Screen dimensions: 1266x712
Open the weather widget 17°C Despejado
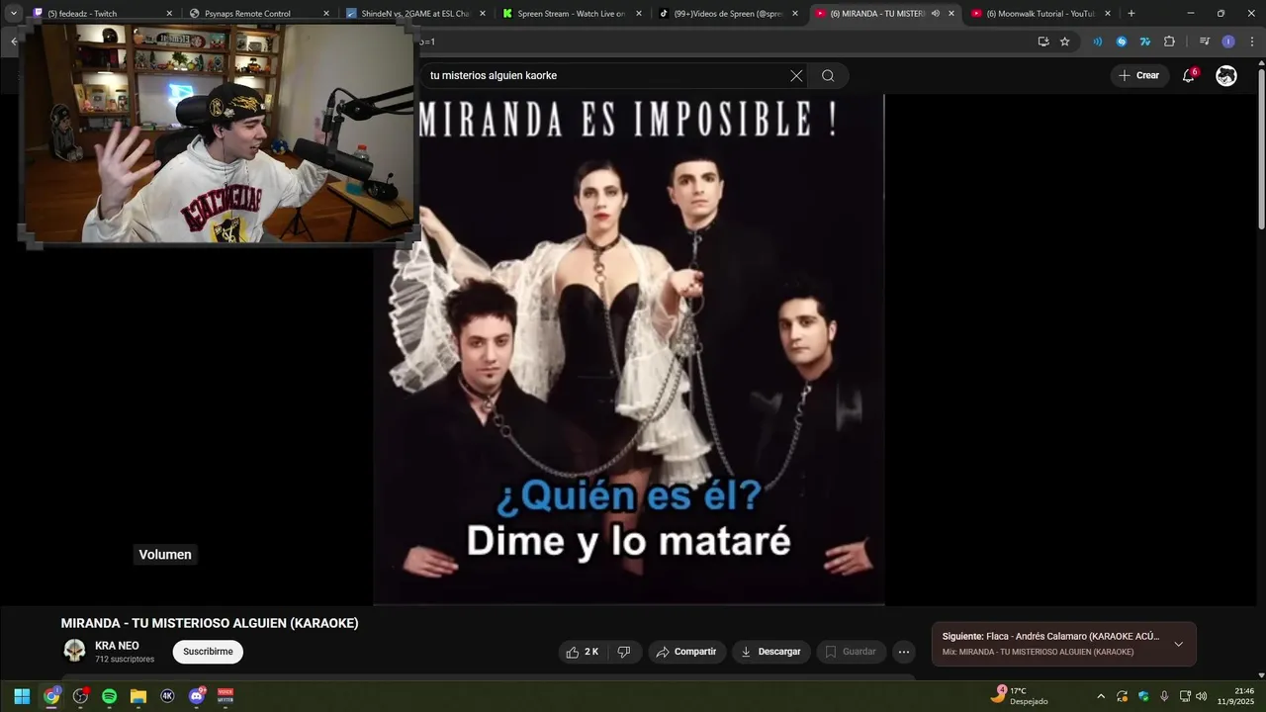(1019, 696)
